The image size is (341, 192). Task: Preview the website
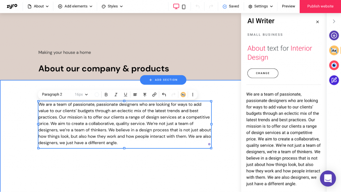tap(288, 6)
